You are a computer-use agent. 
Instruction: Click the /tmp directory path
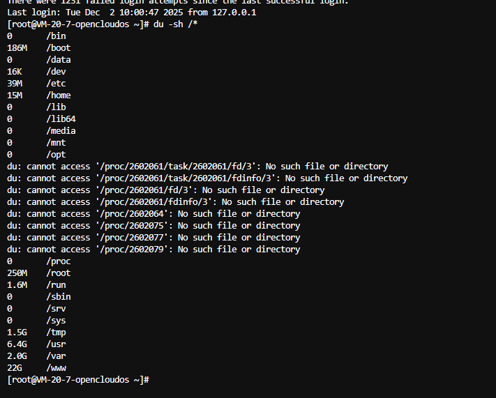coord(56,332)
